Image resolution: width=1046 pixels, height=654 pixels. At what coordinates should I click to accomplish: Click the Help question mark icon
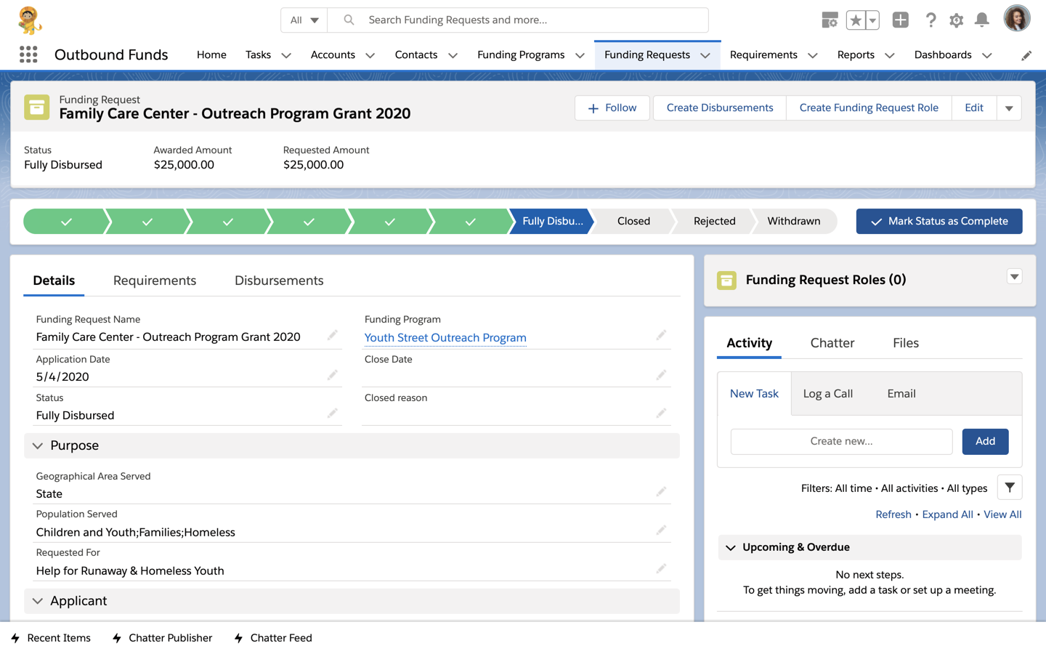click(931, 20)
